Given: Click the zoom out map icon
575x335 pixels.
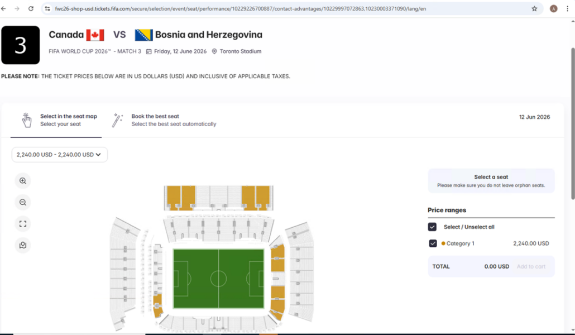Looking at the screenshot, I should tap(23, 203).
